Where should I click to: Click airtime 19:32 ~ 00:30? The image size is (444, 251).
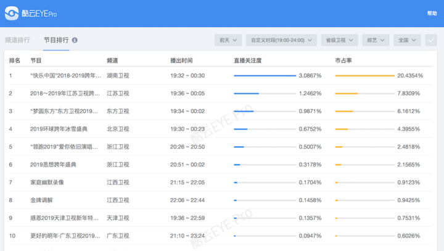[187, 76]
